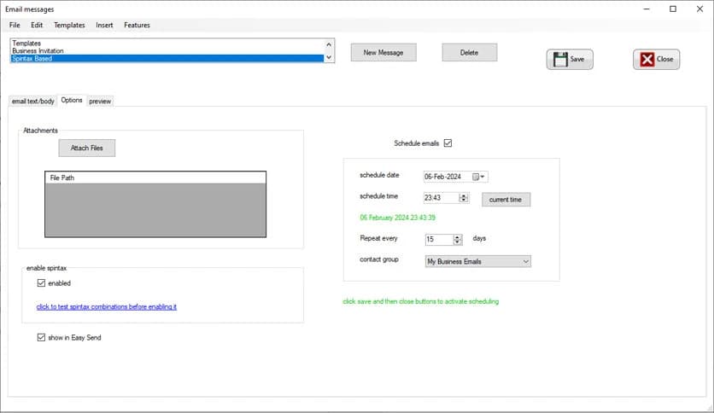The height and width of the screenshot is (413, 714).
Task: Click the File Path column header
Action: (x=155, y=177)
